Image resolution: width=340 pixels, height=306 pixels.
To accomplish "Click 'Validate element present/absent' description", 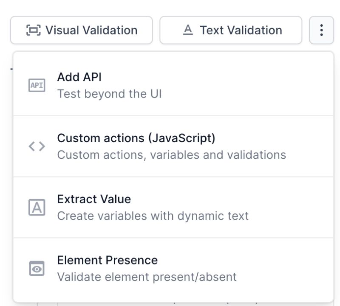I will pyautogui.click(x=147, y=277).
